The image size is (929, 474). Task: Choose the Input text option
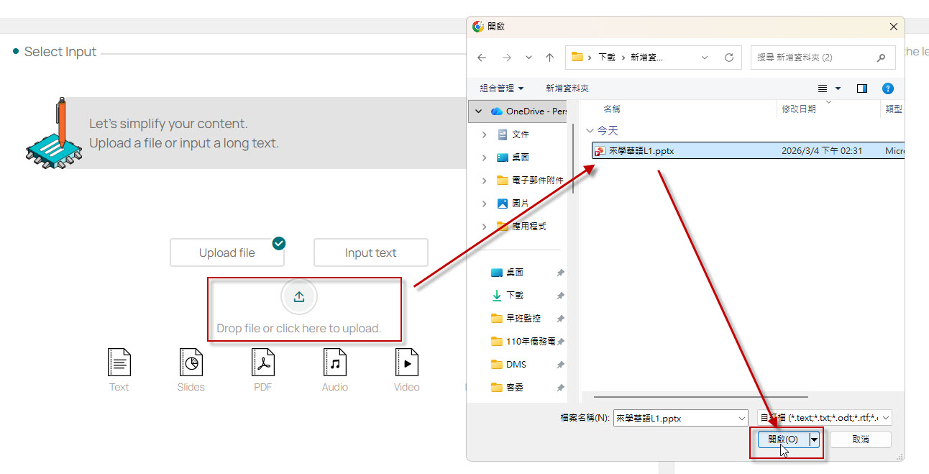[x=370, y=253]
